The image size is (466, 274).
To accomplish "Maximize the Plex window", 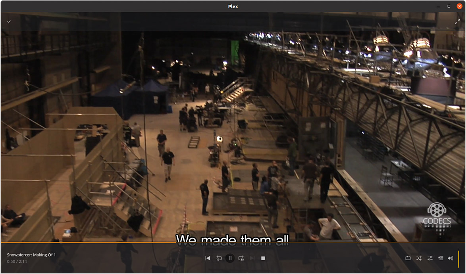I will tap(449, 6).
